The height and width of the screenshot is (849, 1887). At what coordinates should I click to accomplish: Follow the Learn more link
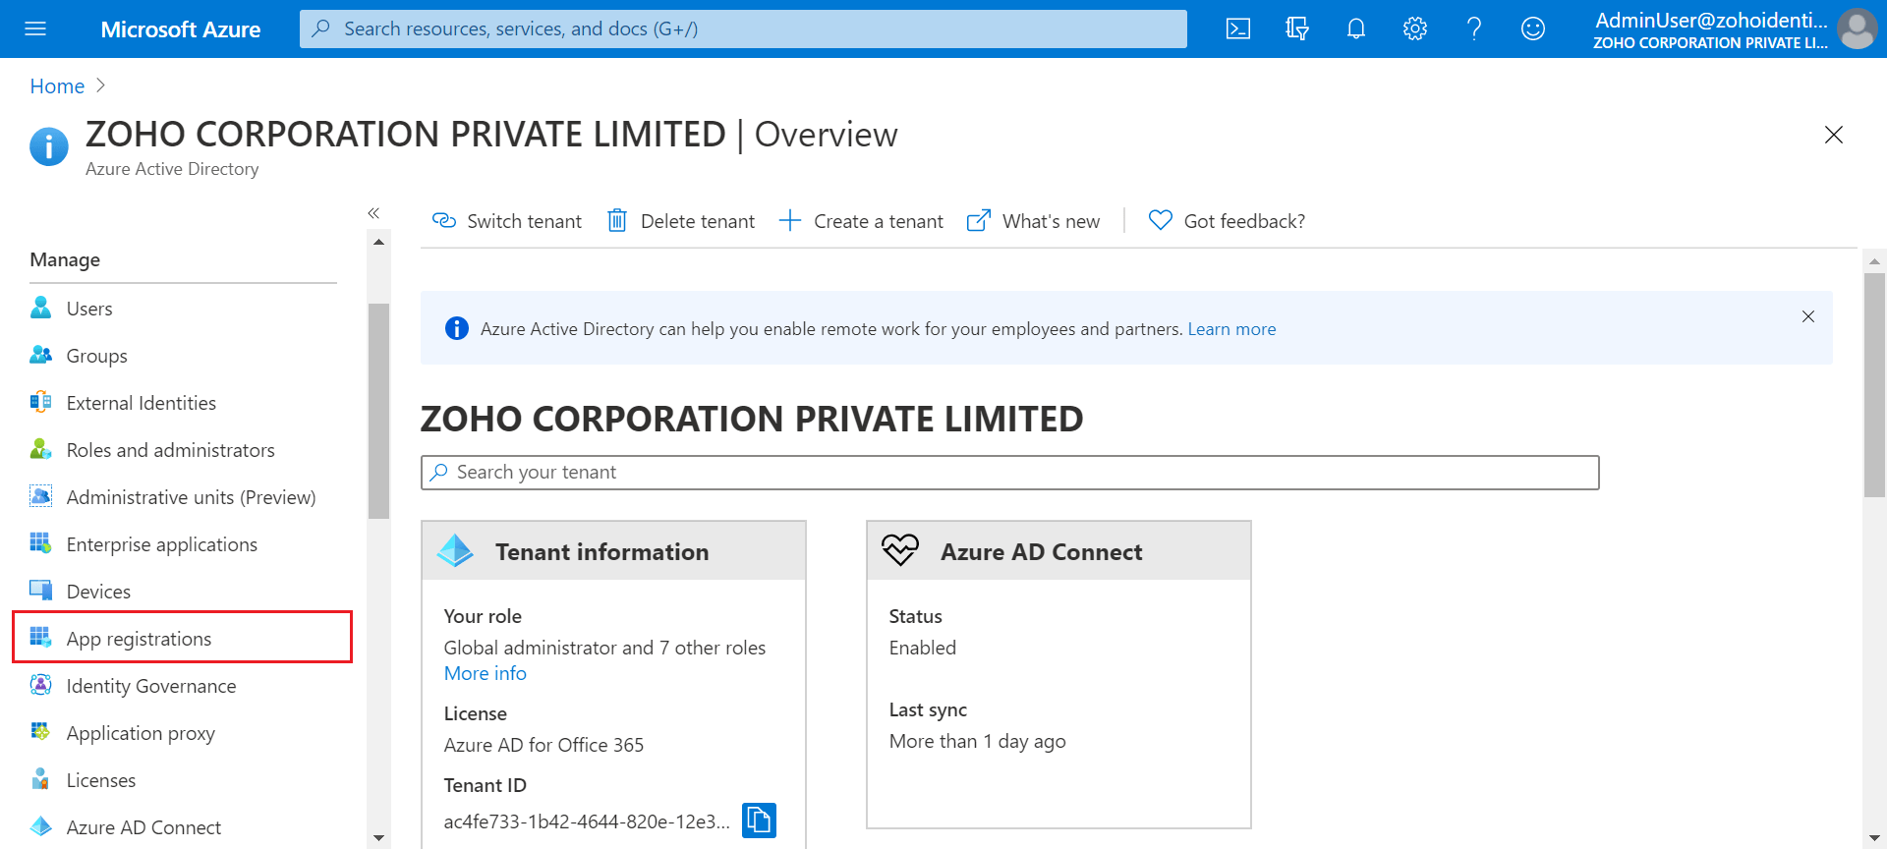pos(1231,329)
